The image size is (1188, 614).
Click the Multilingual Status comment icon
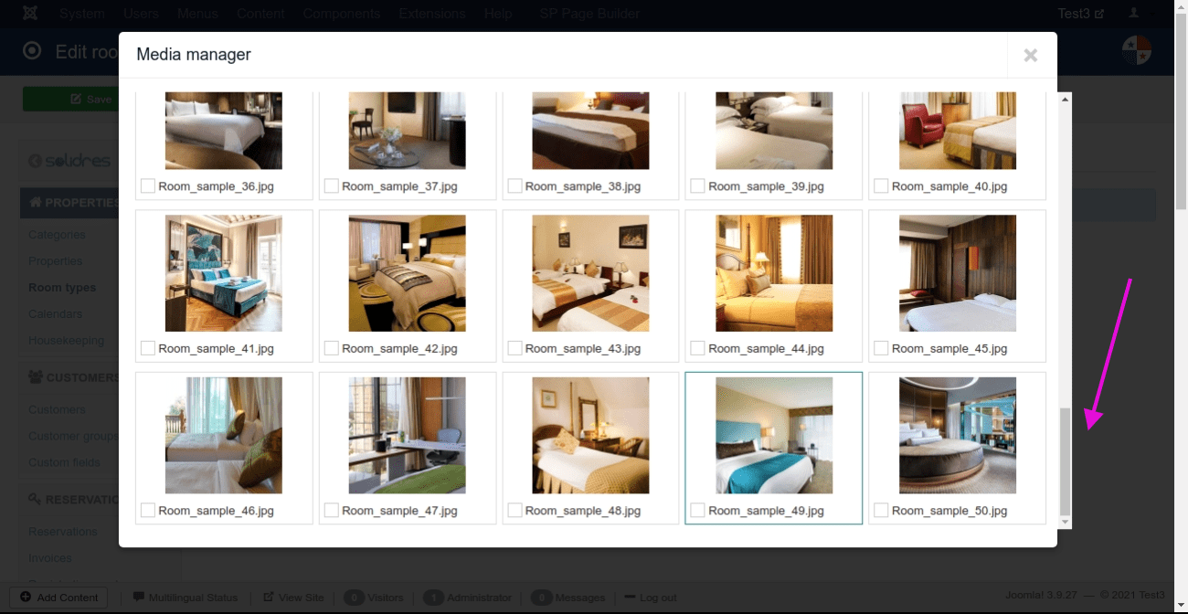tap(139, 598)
